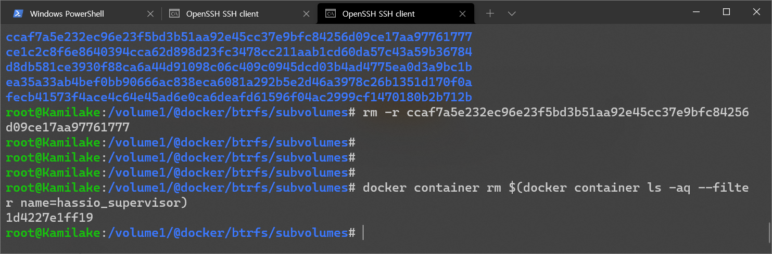The image size is (772, 254).
Task: Close the first OpenSSH SSH client tab
Action: tap(307, 14)
